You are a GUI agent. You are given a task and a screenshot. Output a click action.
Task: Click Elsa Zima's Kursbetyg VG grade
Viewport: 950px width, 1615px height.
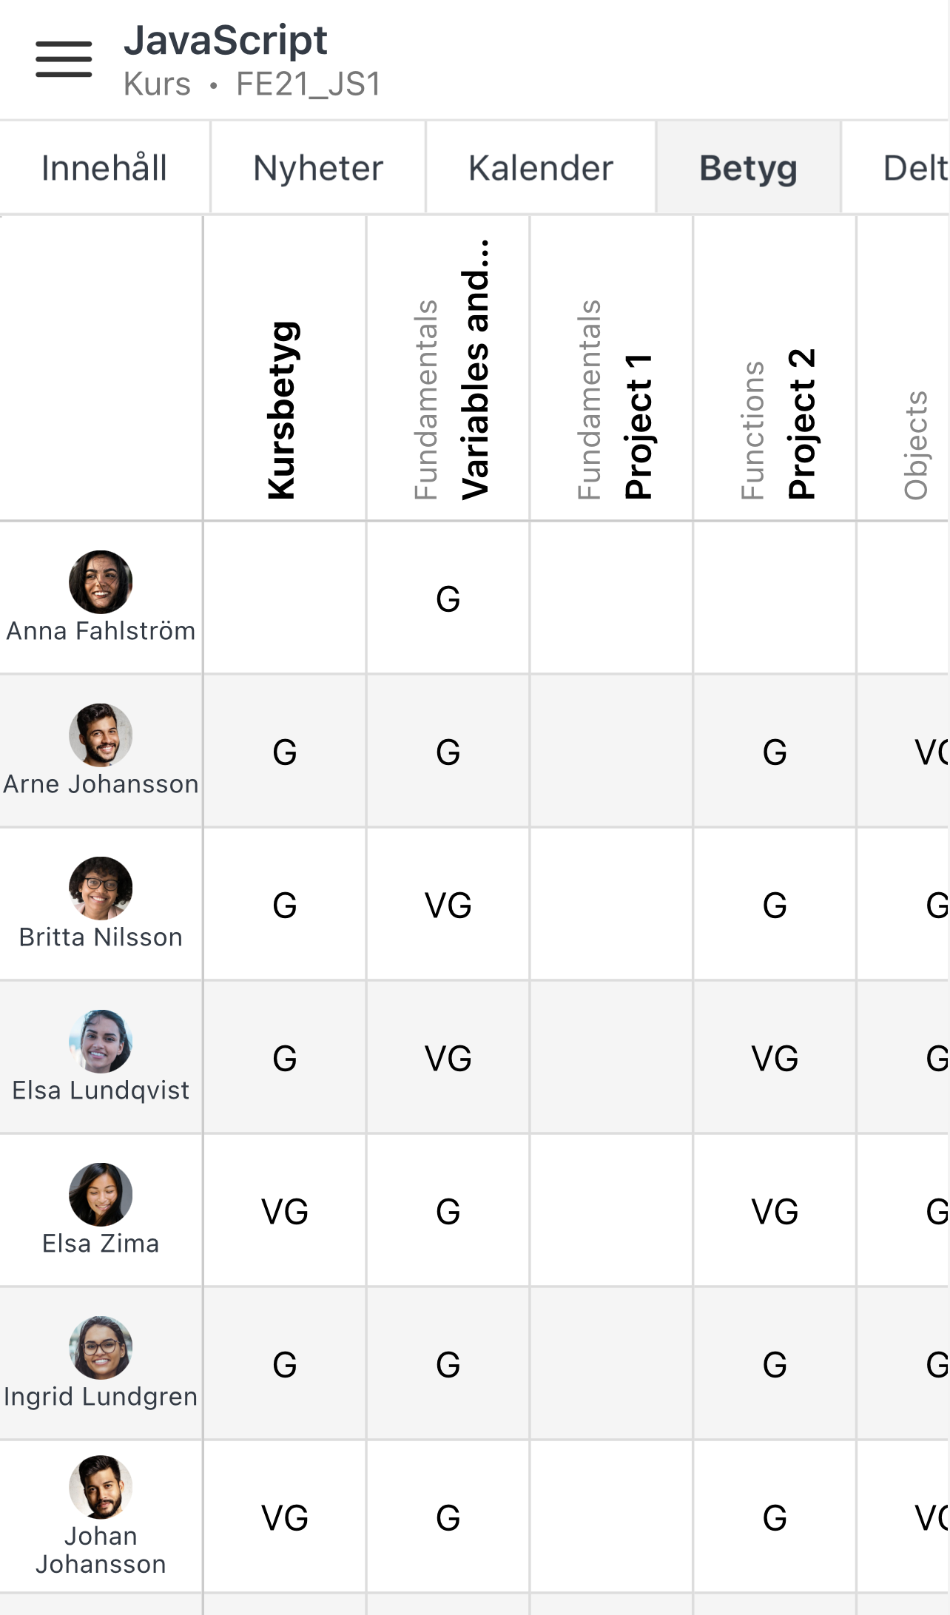tap(285, 1212)
